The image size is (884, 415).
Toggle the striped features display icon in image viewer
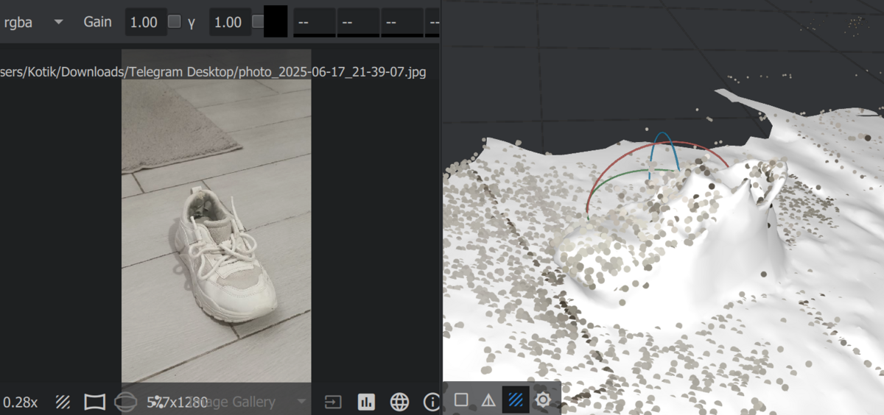pos(63,402)
